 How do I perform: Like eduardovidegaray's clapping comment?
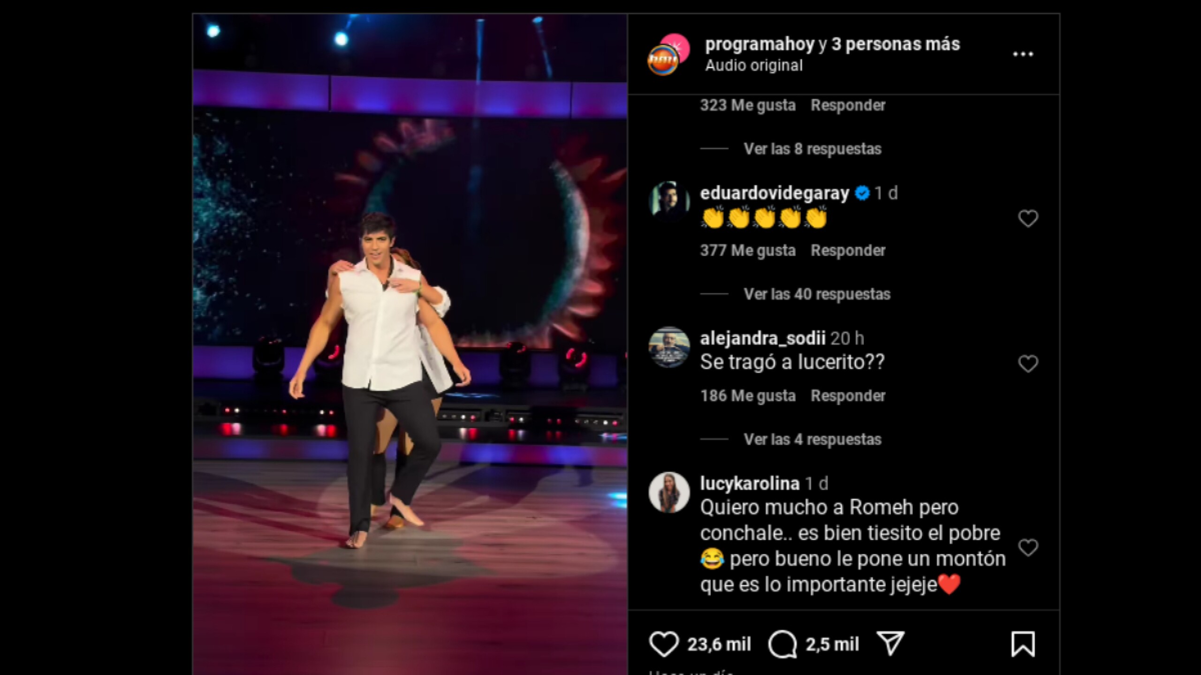click(1028, 218)
